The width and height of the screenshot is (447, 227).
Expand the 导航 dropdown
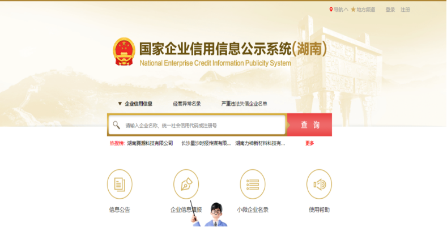340,10
